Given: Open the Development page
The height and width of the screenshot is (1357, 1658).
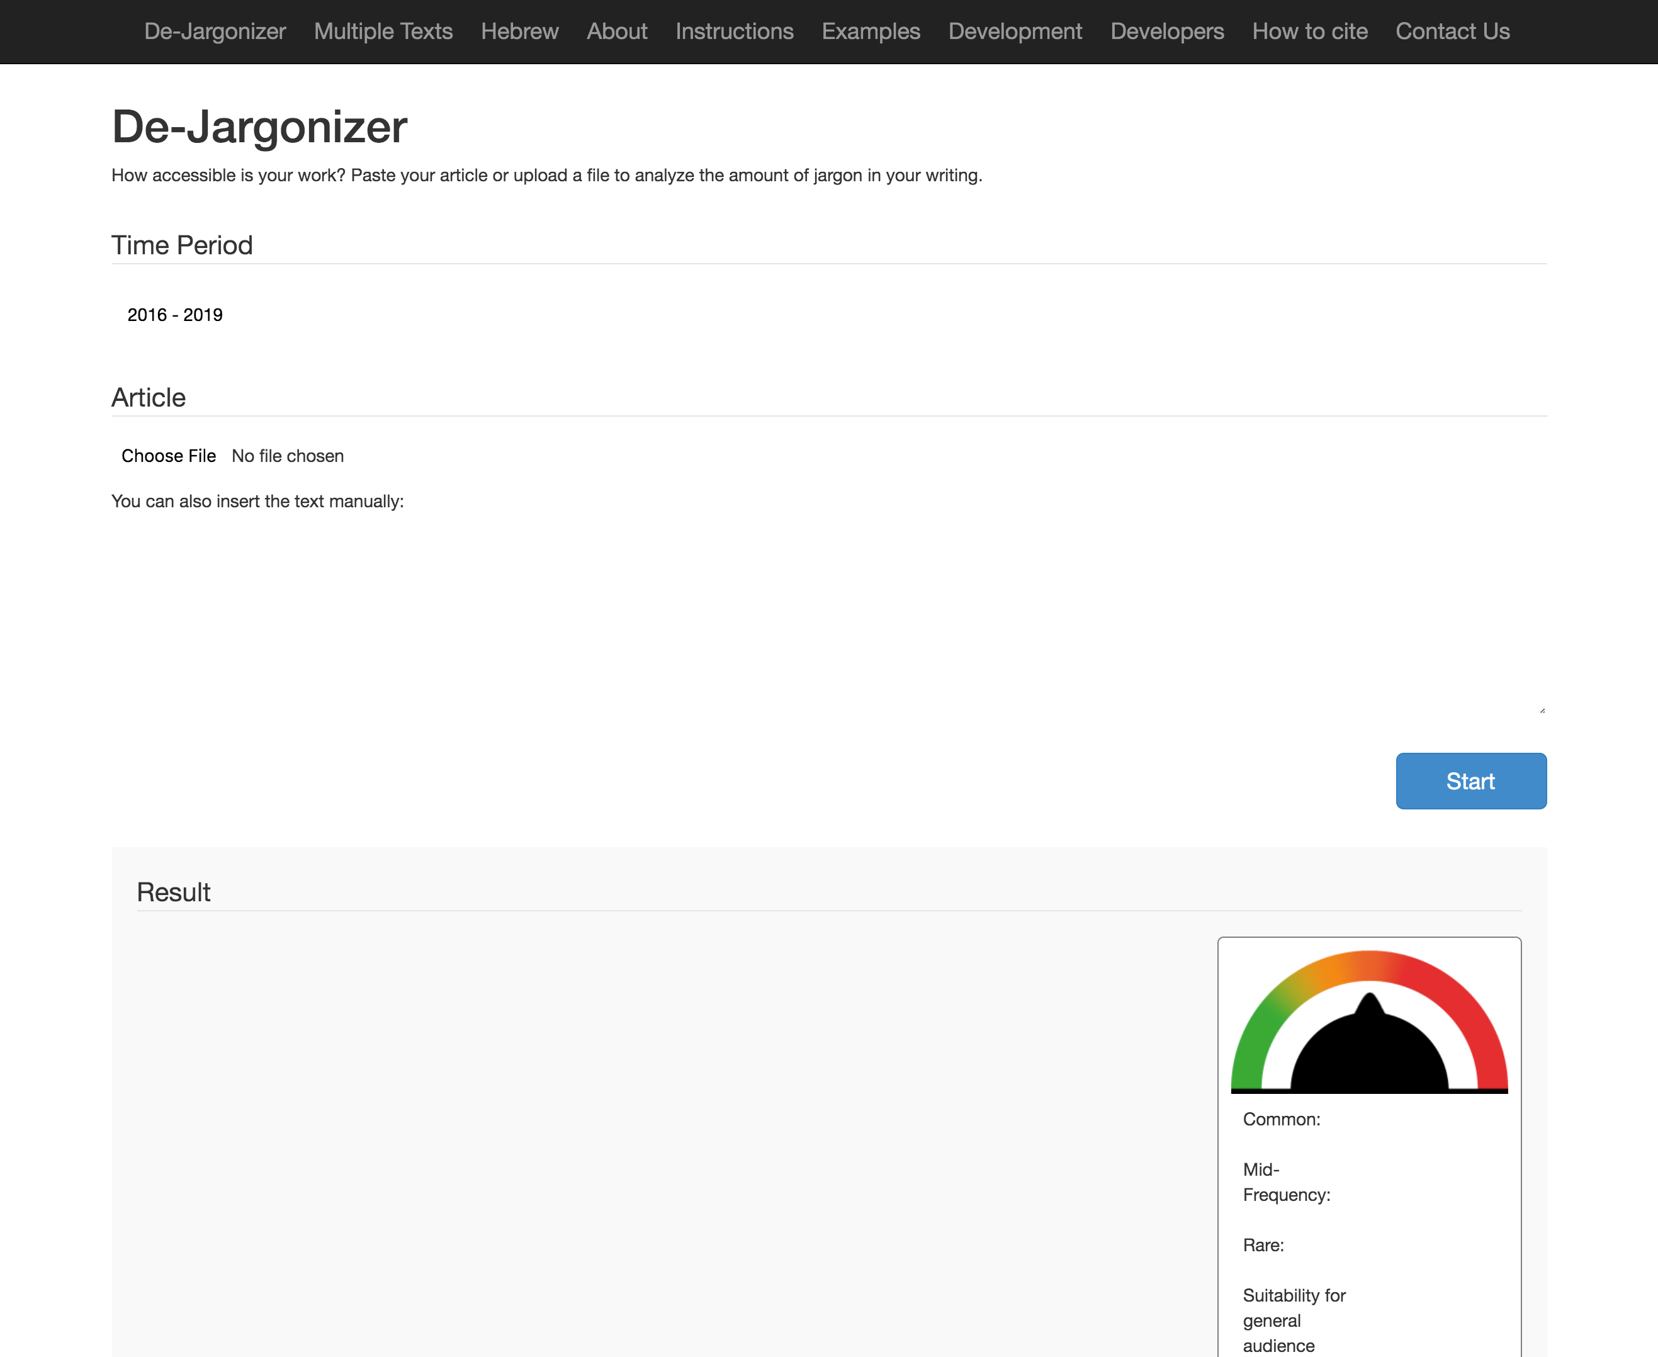Looking at the screenshot, I should [1014, 31].
